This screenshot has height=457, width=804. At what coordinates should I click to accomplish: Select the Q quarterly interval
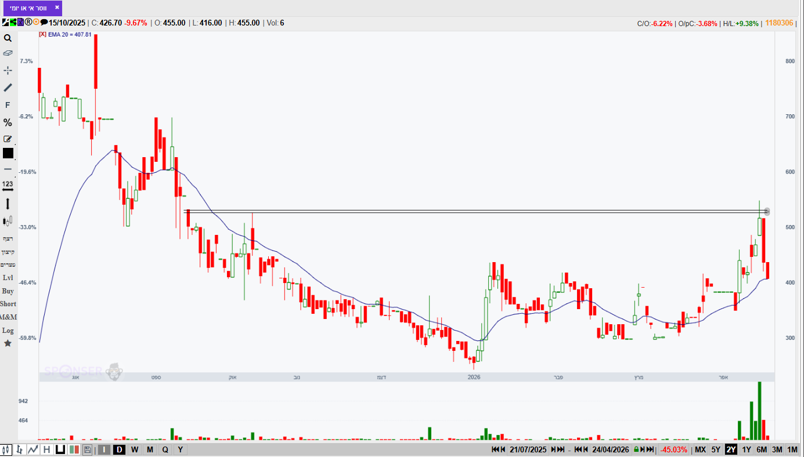click(165, 449)
